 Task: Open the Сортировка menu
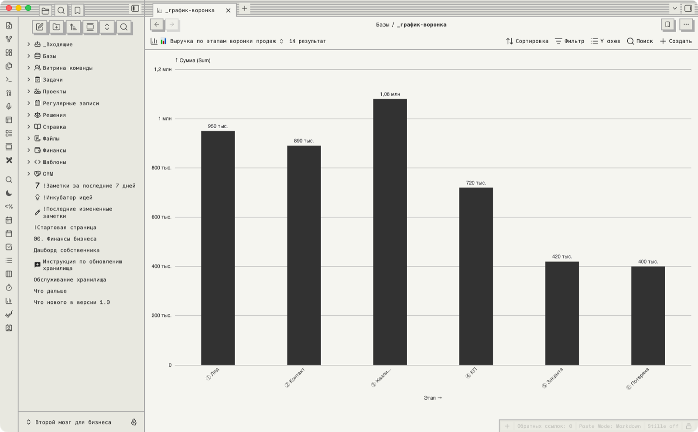tap(527, 41)
